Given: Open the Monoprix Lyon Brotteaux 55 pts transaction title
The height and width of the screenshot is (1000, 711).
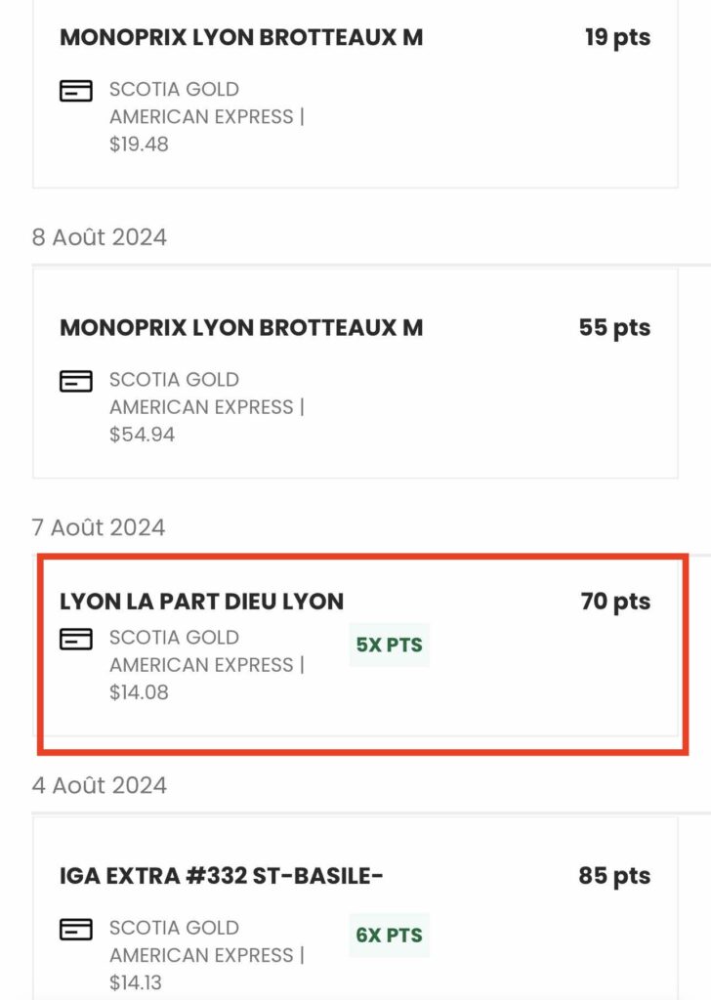Looking at the screenshot, I should click(241, 327).
